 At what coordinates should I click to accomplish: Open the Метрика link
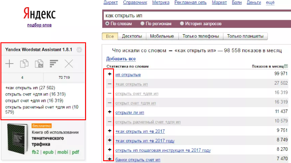[x=161, y=2]
